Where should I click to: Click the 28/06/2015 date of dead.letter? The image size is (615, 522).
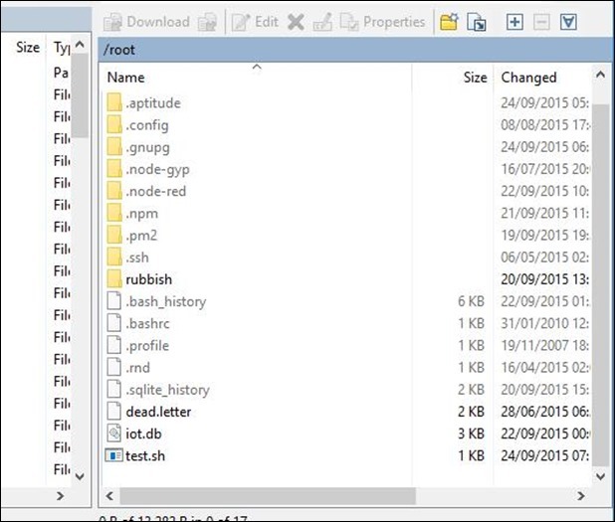(x=544, y=412)
